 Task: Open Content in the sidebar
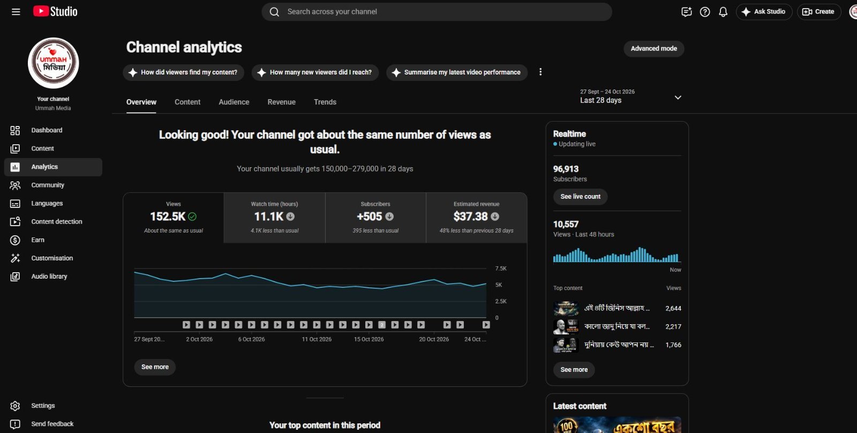pyautogui.click(x=53, y=148)
